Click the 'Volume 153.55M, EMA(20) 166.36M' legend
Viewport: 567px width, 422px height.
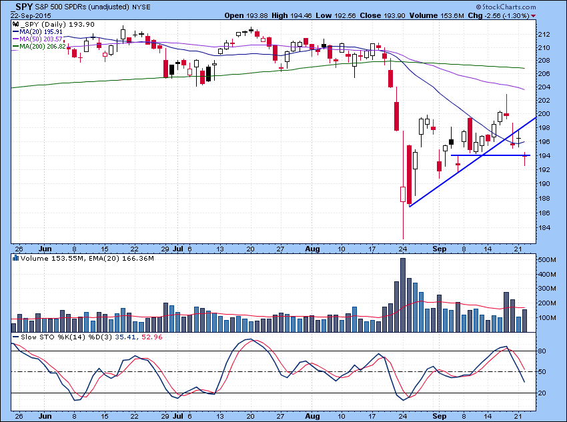click(x=87, y=258)
